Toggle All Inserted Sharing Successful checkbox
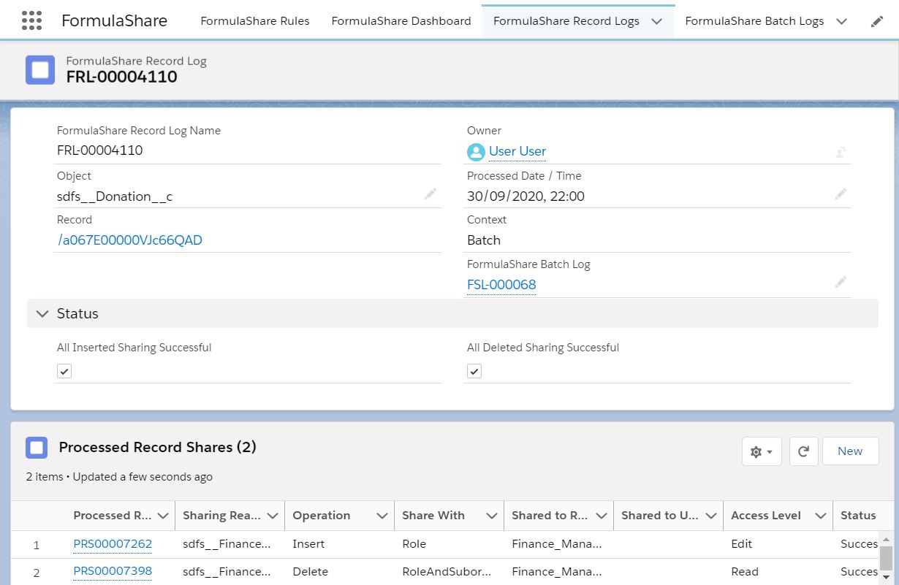The width and height of the screenshot is (899, 585). click(64, 371)
